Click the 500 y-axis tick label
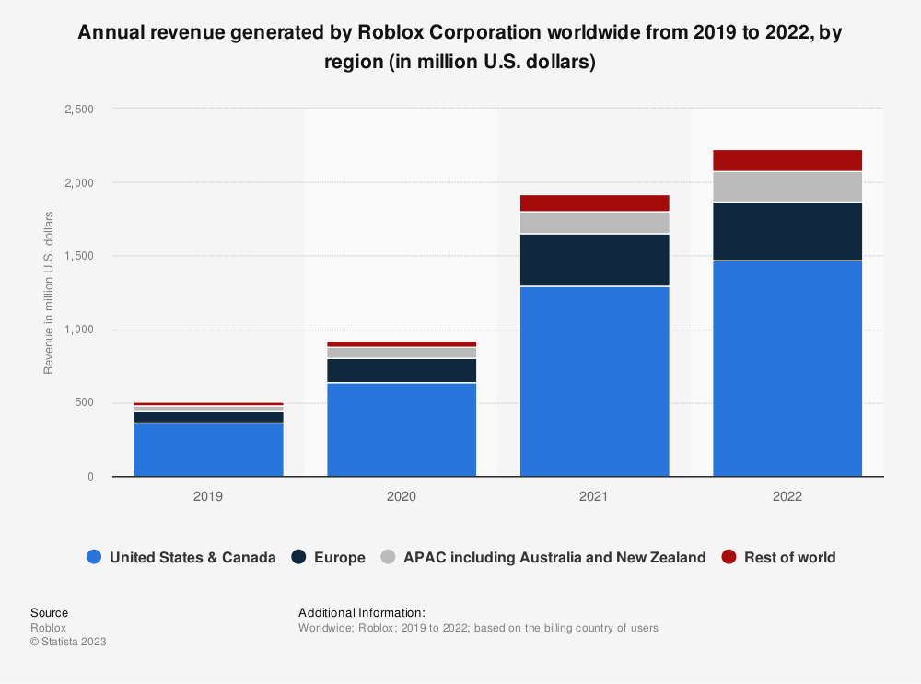Screen dimensions: 921x684 tap(84, 403)
